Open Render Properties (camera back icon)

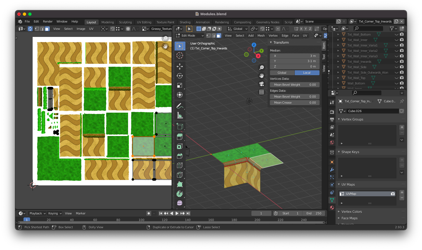(332, 111)
